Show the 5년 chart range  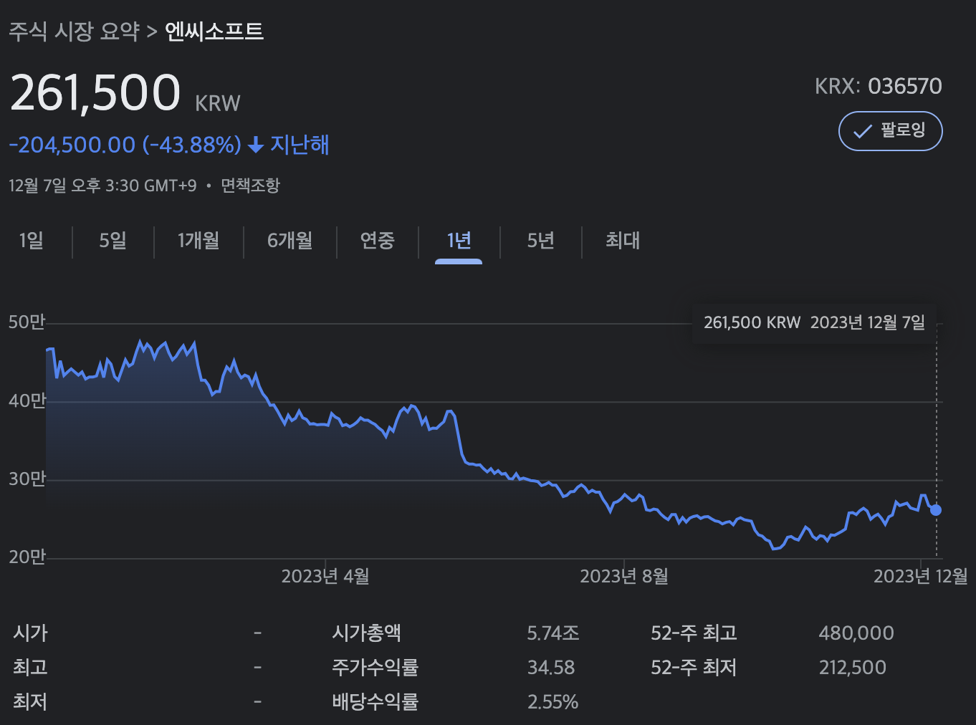click(541, 241)
